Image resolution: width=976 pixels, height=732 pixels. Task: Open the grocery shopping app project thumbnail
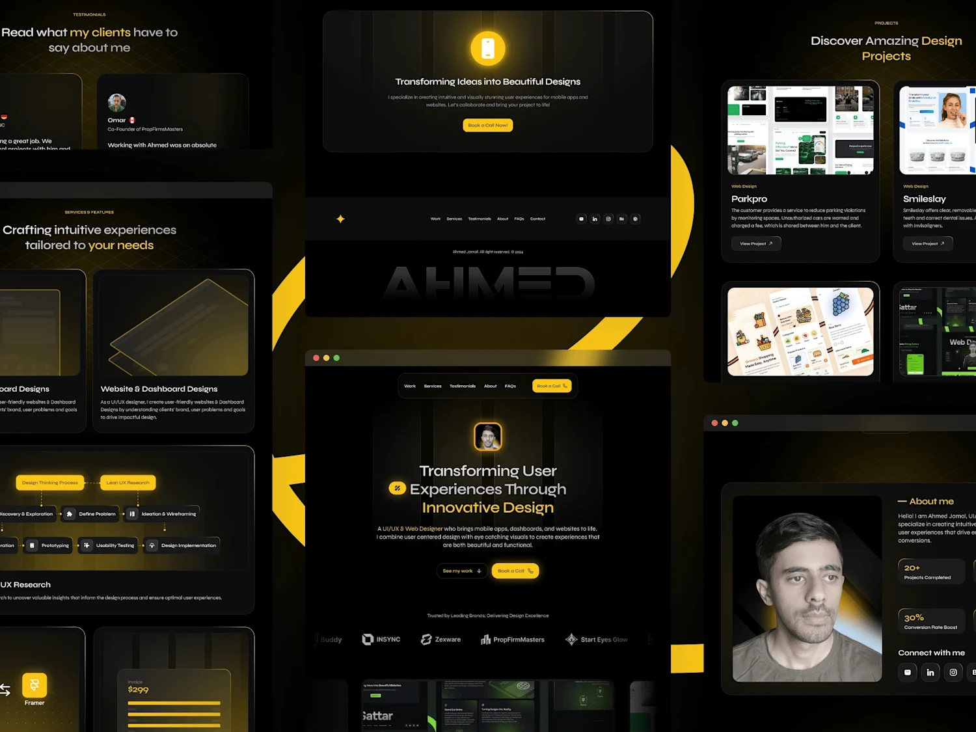point(800,332)
